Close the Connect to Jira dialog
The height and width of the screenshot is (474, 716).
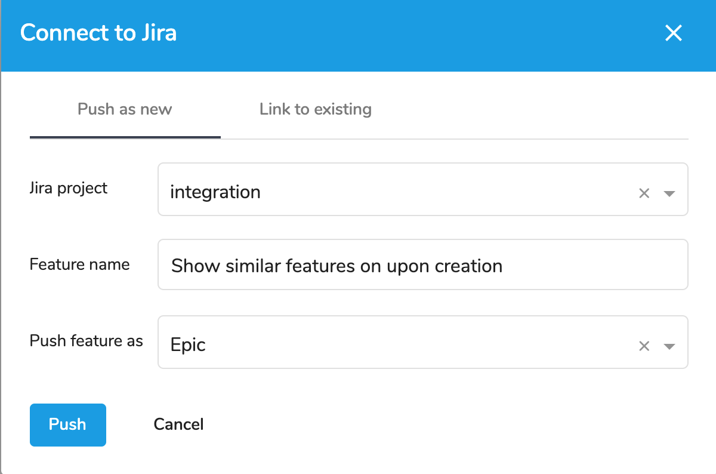(673, 33)
